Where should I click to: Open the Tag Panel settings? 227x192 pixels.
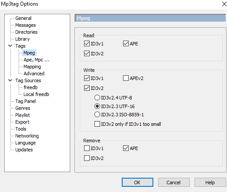click(x=26, y=101)
